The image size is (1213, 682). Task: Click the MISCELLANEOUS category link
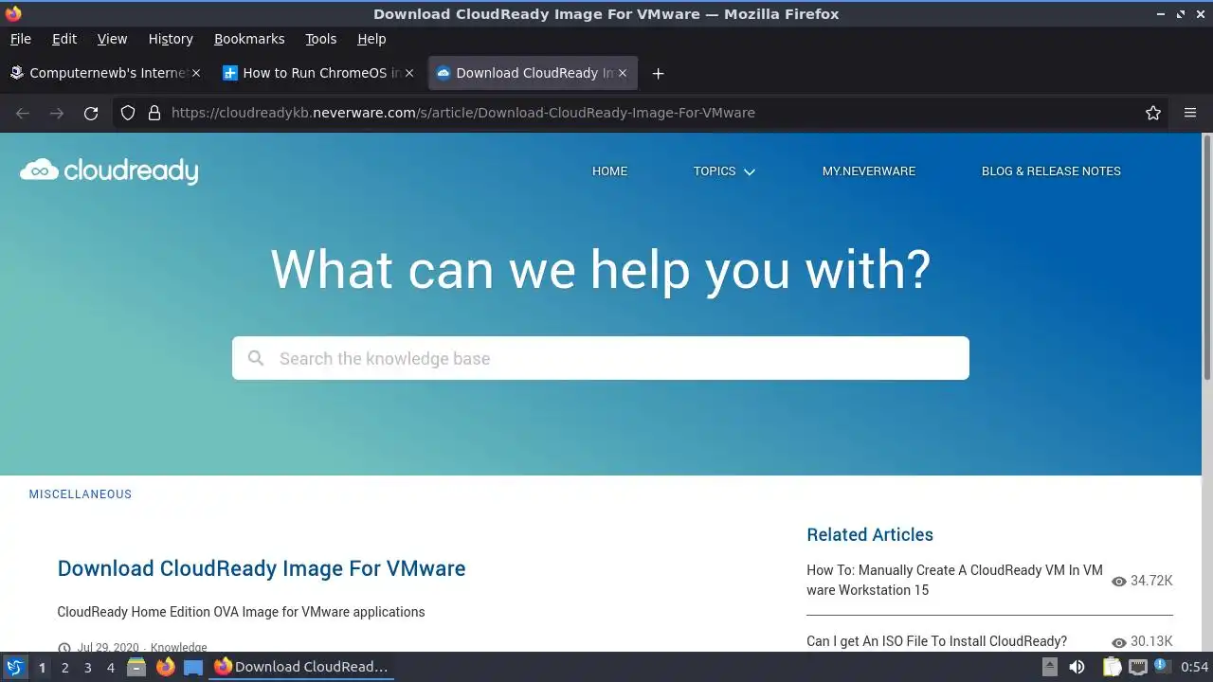click(x=81, y=494)
